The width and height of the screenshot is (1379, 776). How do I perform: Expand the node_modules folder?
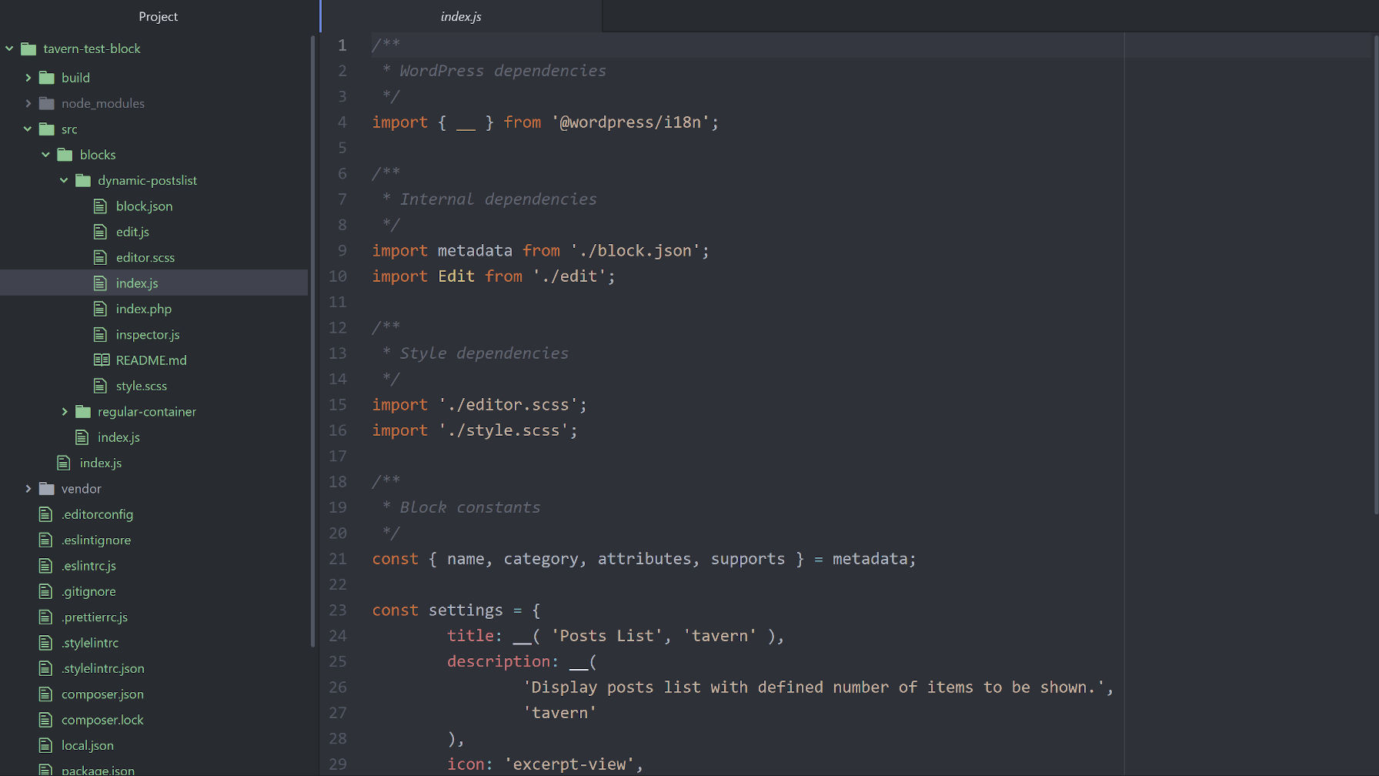pos(28,102)
